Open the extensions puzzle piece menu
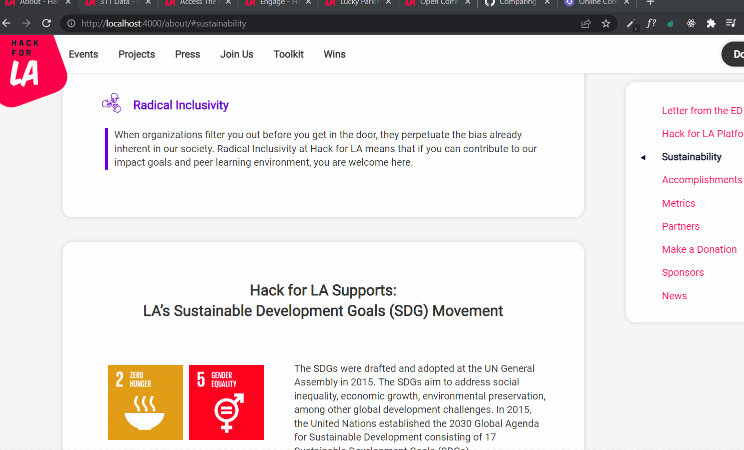The width and height of the screenshot is (744, 450). 711,23
